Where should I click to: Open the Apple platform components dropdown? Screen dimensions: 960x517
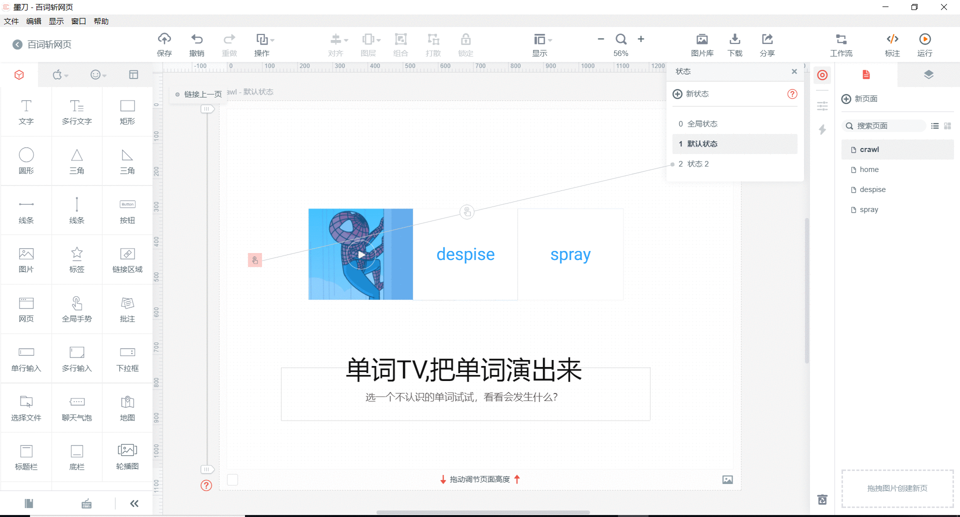pos(60,75)
